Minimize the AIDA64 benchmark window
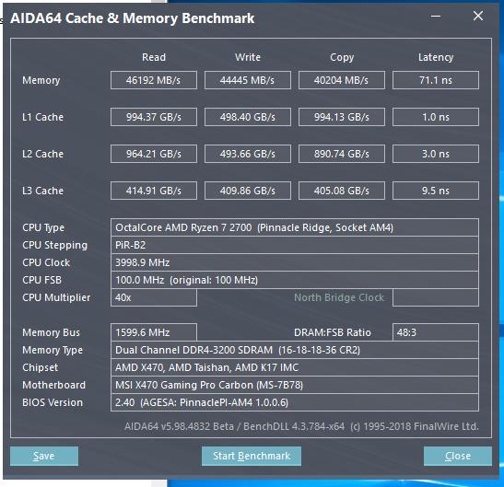The image size is (504, 487). 436,16
